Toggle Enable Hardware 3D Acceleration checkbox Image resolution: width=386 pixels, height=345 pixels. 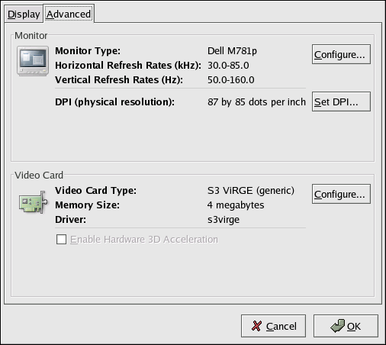coord(61,240)
